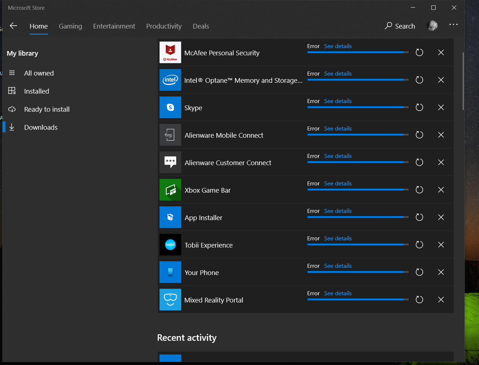This screenshot has width=479, height=365.
Task: Click the Alienware Mobile Connect app icon
Action: pos(170,135)
